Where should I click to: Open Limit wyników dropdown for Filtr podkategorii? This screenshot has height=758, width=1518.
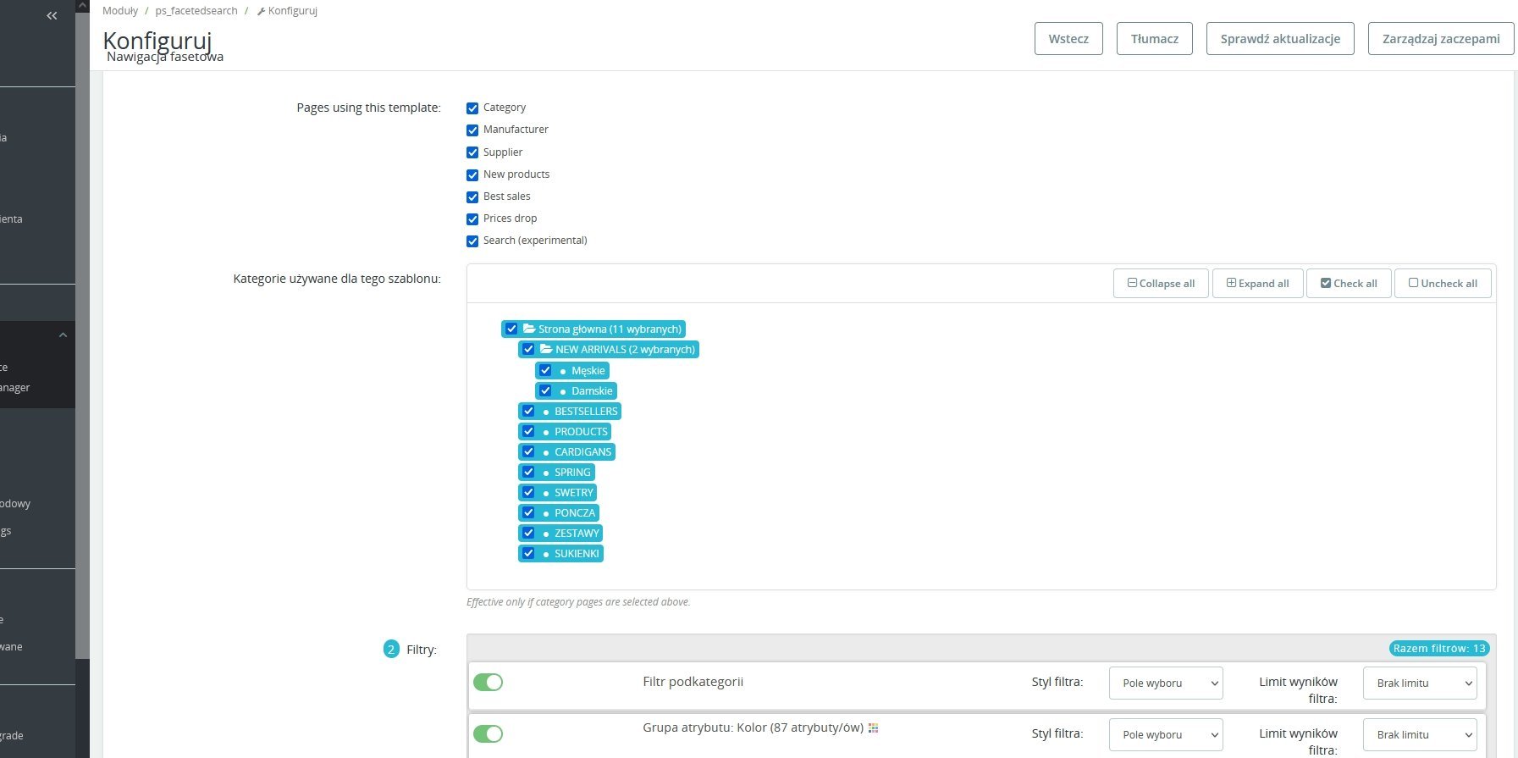point(1420,683)
